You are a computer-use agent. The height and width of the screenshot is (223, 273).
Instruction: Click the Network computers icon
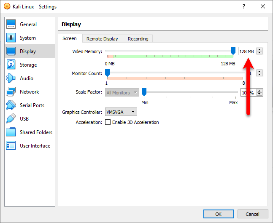point(11,91)
